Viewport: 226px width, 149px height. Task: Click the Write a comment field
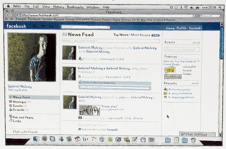click(114, 87)
